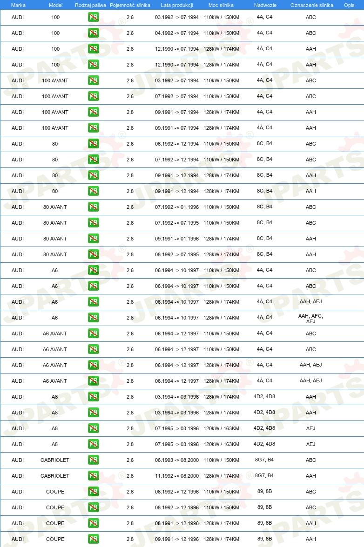364x547 pixels.
Task: Click fuel icon in 100 AVANT row dated 03.1992
Action: (93, 80)
